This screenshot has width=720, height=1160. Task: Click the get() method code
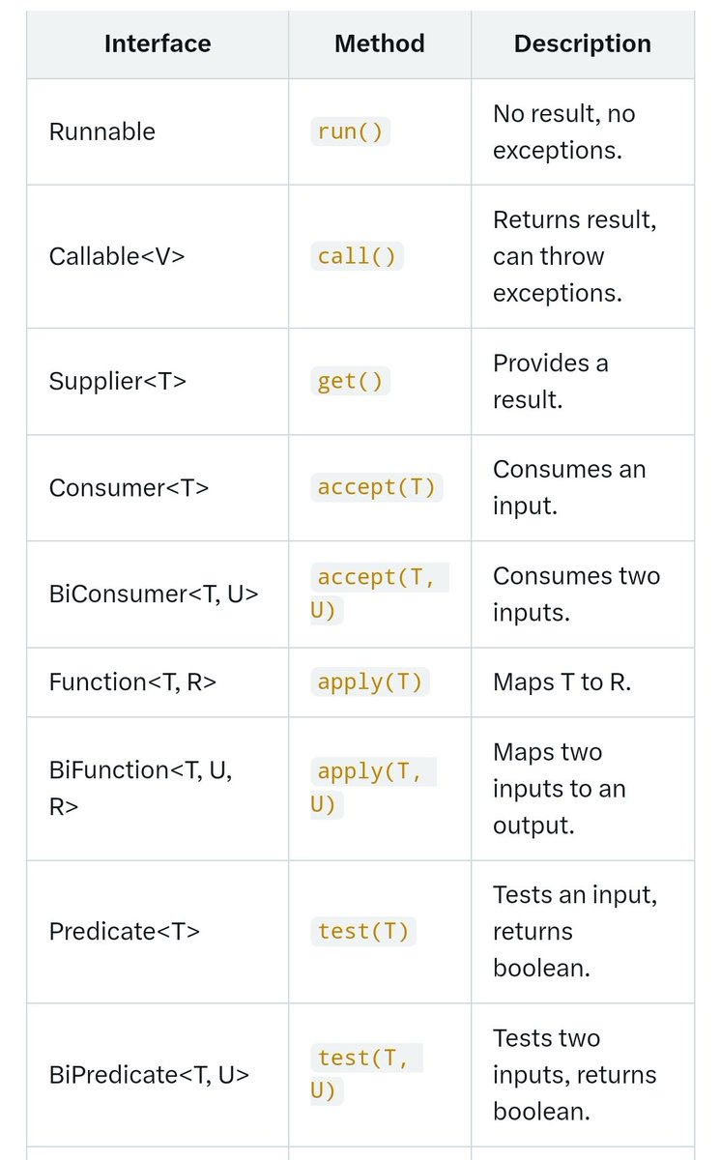tap(350, 381)
